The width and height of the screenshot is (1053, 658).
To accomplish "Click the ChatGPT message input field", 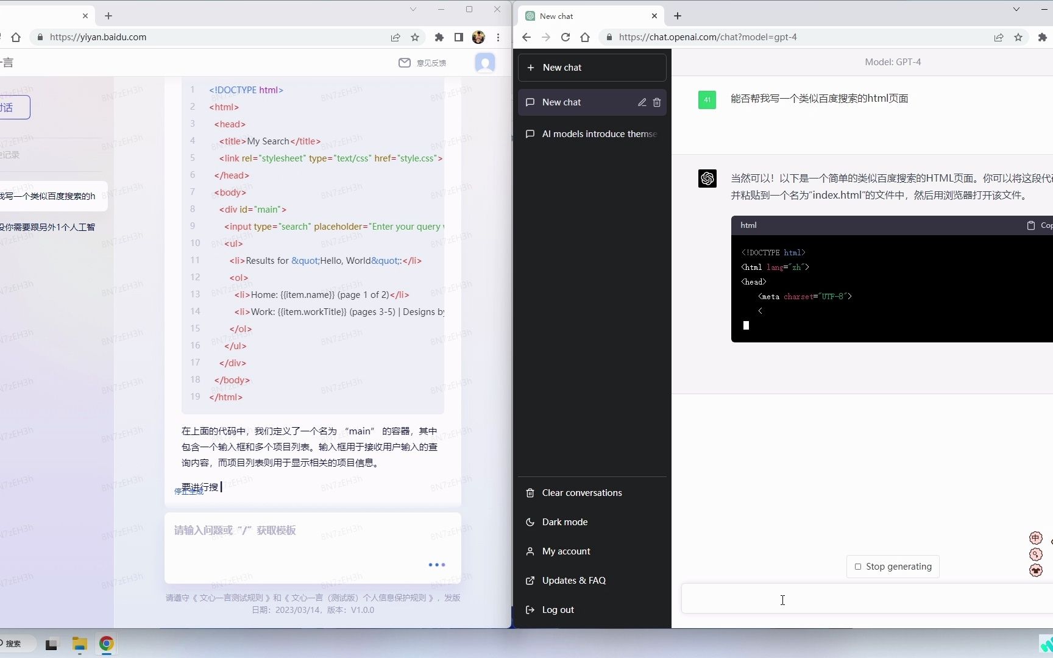I will click(867, 598).
